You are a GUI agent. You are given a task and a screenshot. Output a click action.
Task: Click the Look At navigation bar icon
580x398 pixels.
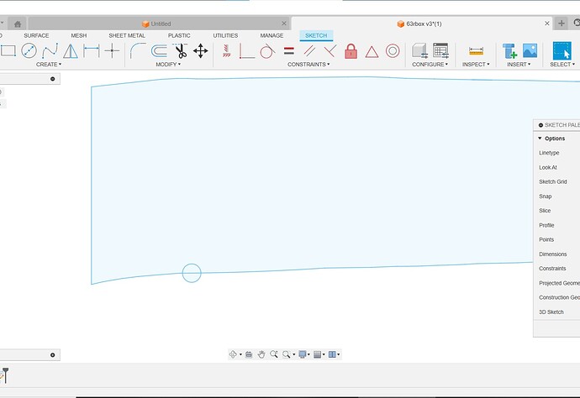pyautogui.click(x=249, y=354)
